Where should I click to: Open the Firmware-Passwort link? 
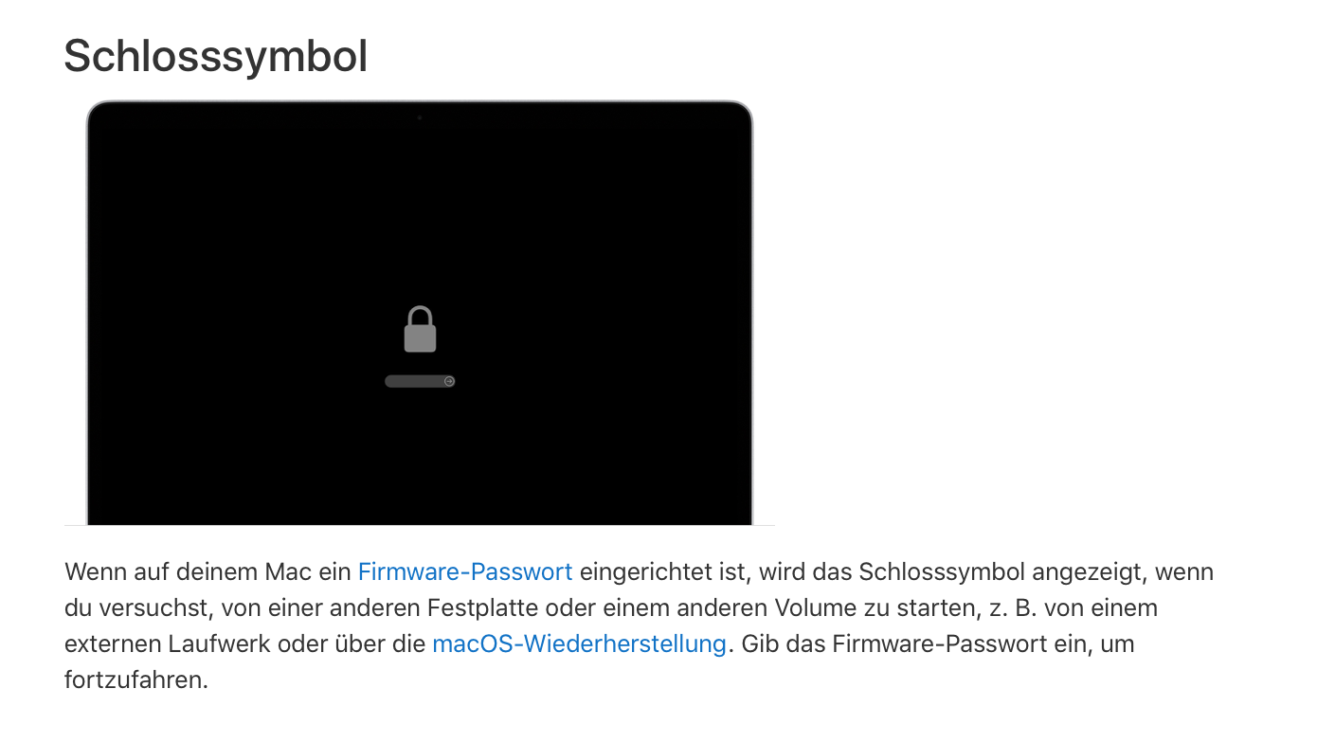point(465,571)
